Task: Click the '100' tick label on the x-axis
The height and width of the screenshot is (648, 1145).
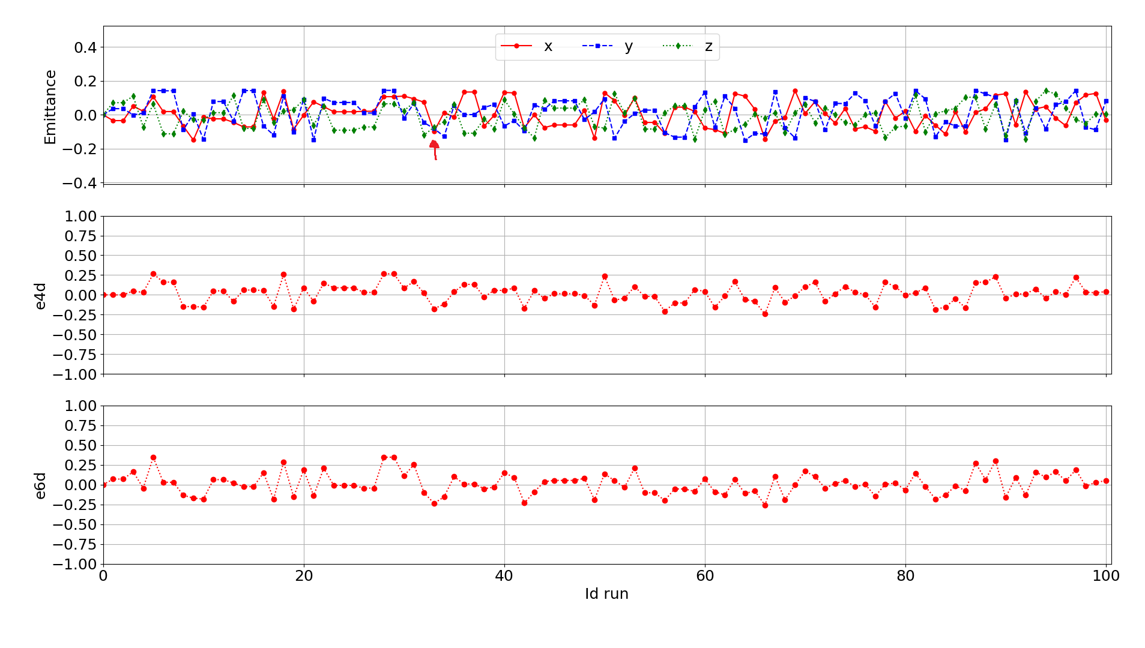Action: point(1105,576)
